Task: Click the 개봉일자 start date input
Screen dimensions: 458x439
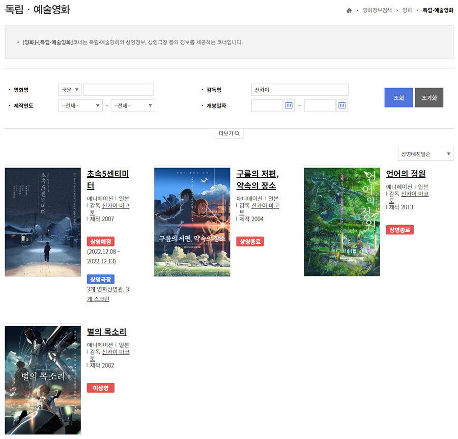Action: (267, 105)
